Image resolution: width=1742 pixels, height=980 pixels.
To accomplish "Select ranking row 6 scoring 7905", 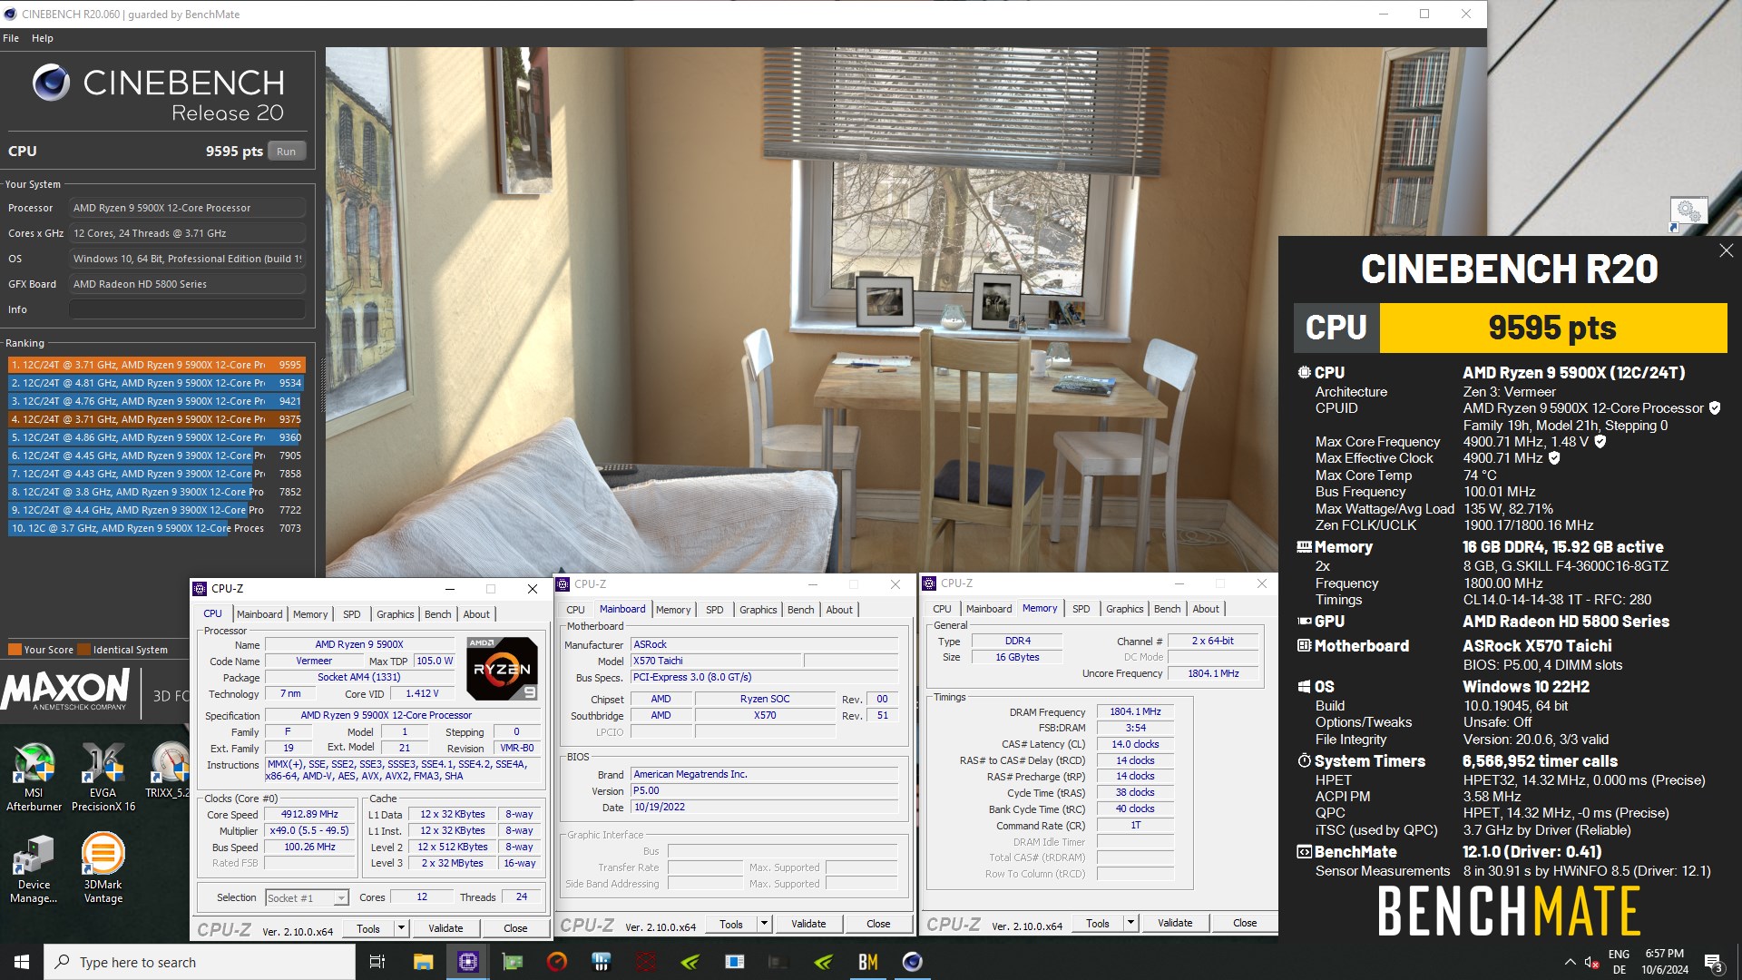I will point(156,456).
